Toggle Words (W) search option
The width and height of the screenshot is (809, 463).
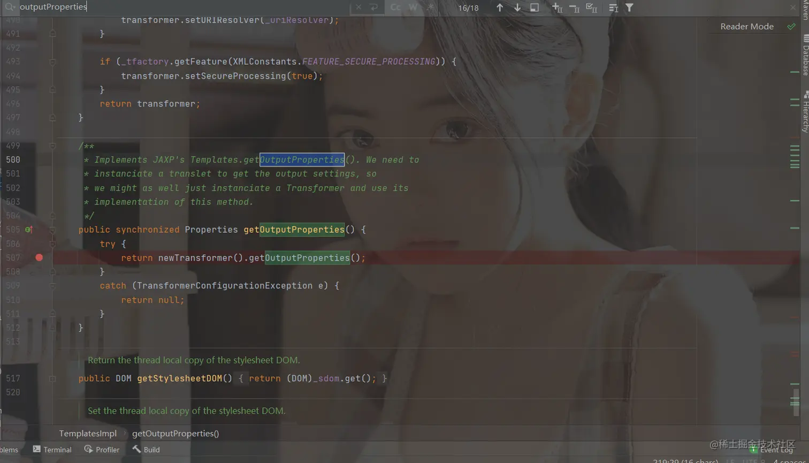click(413, 7)
